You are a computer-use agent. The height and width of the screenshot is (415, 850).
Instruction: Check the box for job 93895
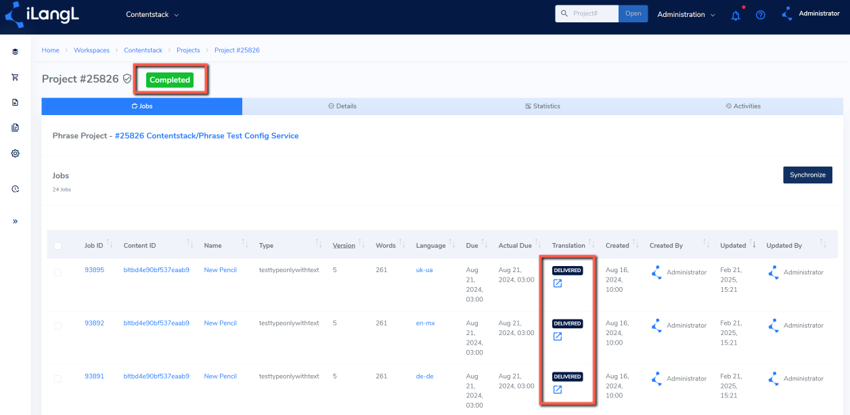tap(58, 272)
